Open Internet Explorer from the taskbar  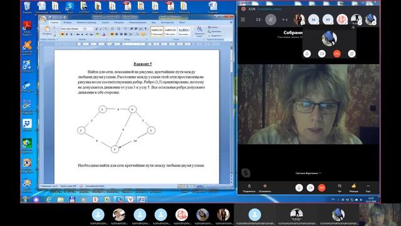[49, 200]
